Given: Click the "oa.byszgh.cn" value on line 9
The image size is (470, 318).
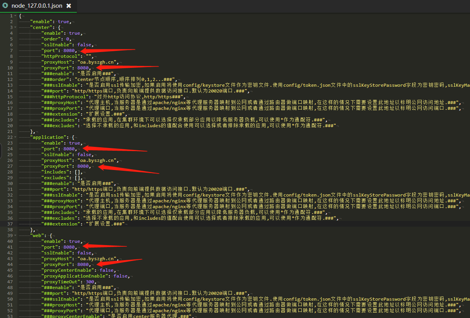Looking at the screenshot, I should 96,62.
